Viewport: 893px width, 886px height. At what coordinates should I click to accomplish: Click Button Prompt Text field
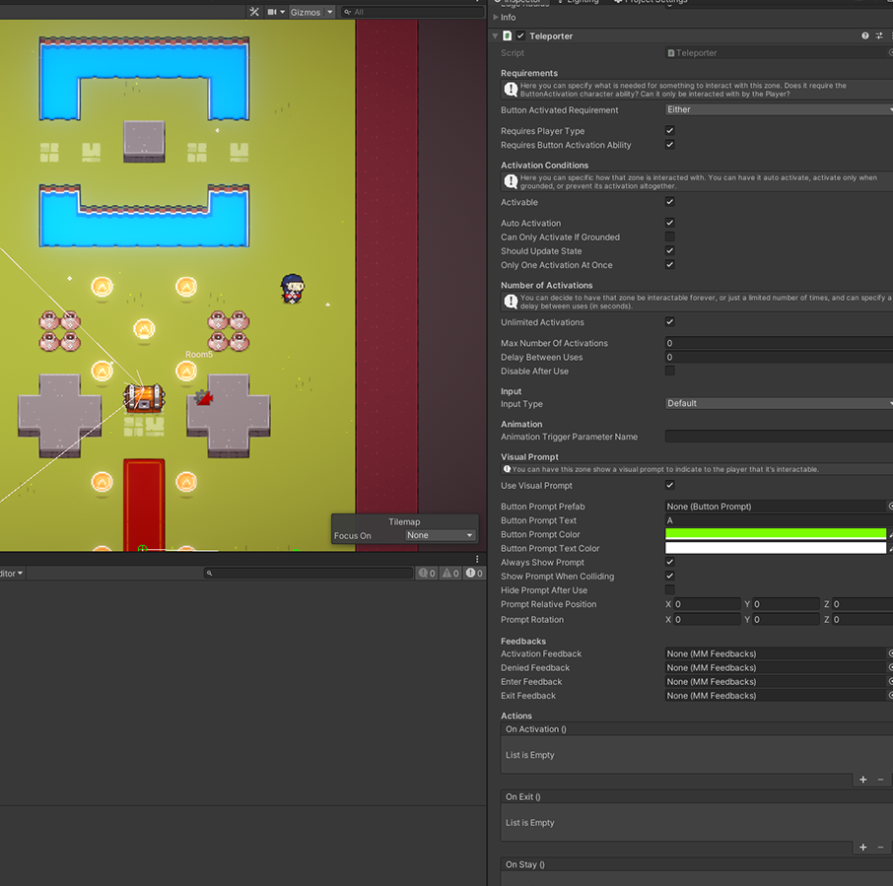pyautogui.click(x=779, y=520)
